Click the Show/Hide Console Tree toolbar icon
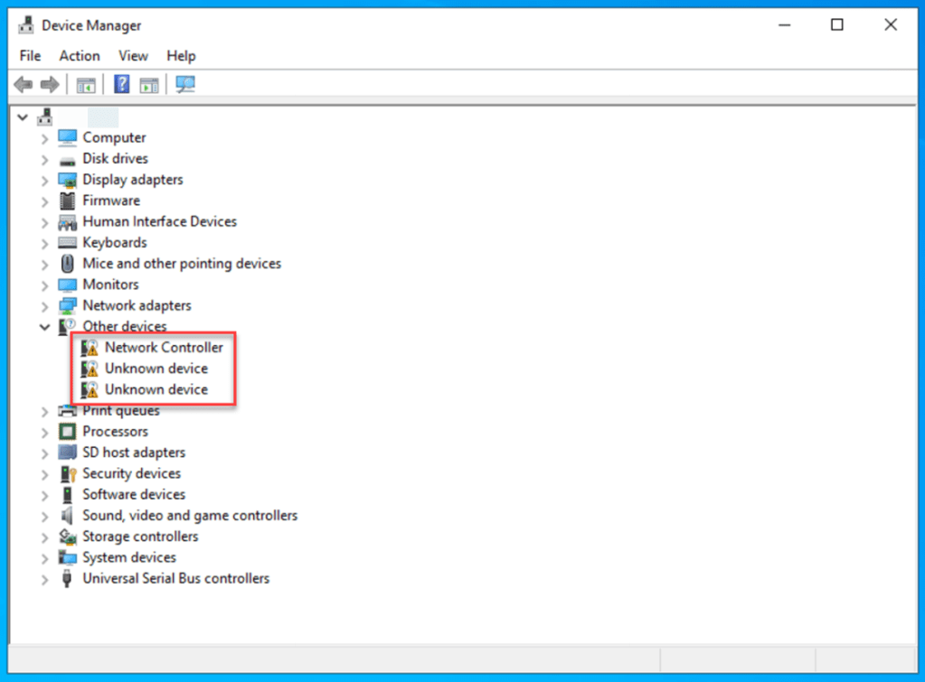925x682 pixels. (x=86, y=85)
